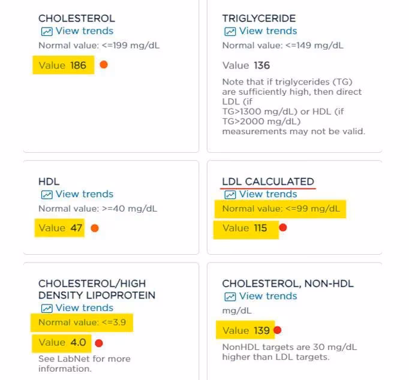
Task: Select the LDL CALCULATED heading
Action: click(x=268, y=182)
